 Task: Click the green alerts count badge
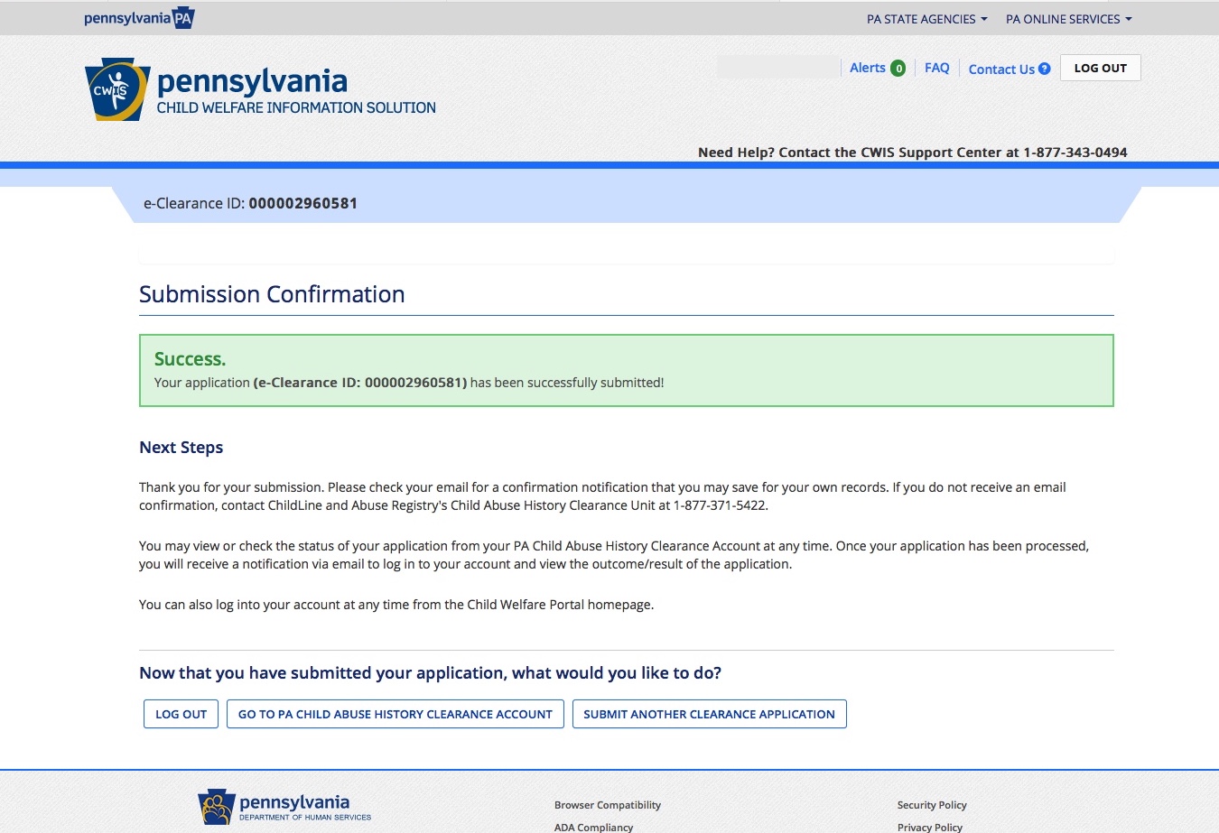[x=898, y=69]
